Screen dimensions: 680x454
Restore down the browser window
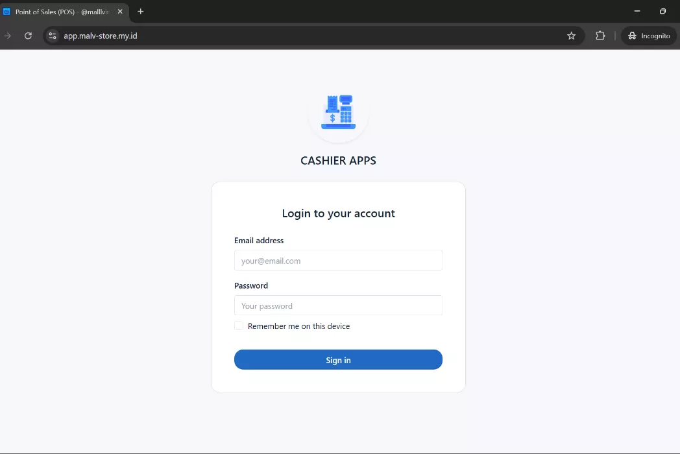click(x=662, y=11)
